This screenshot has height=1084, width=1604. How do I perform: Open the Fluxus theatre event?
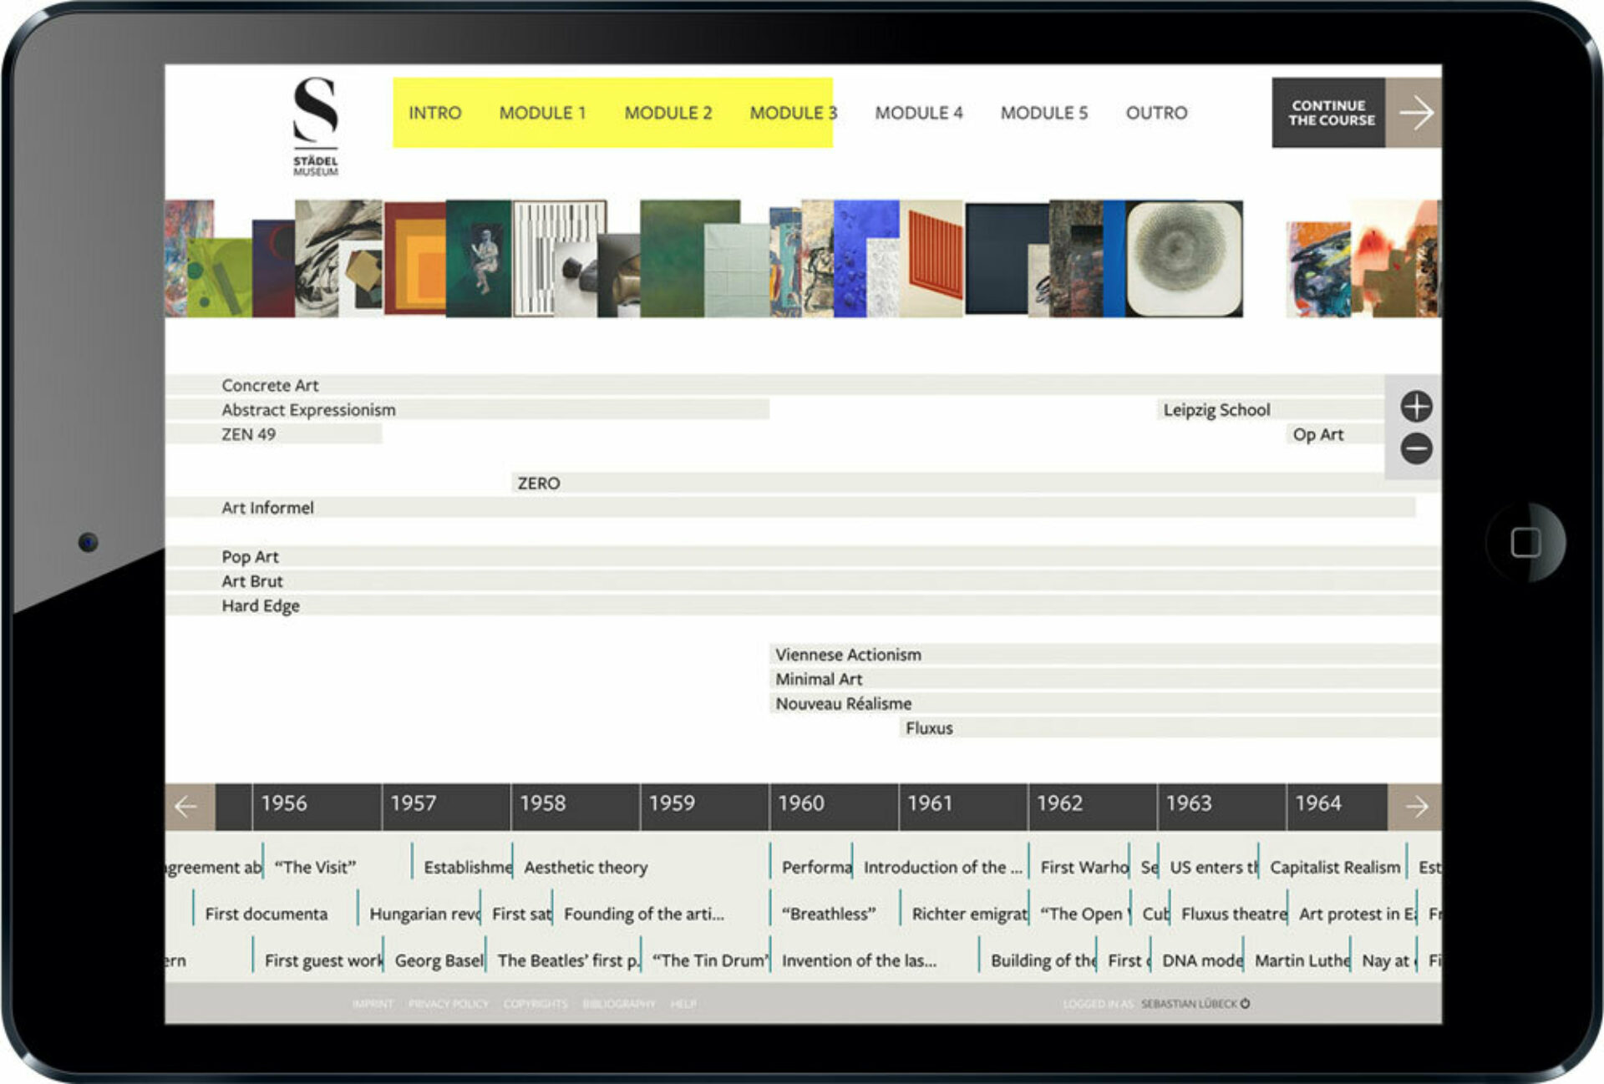pyautogui.click(x=1233, y=914)
